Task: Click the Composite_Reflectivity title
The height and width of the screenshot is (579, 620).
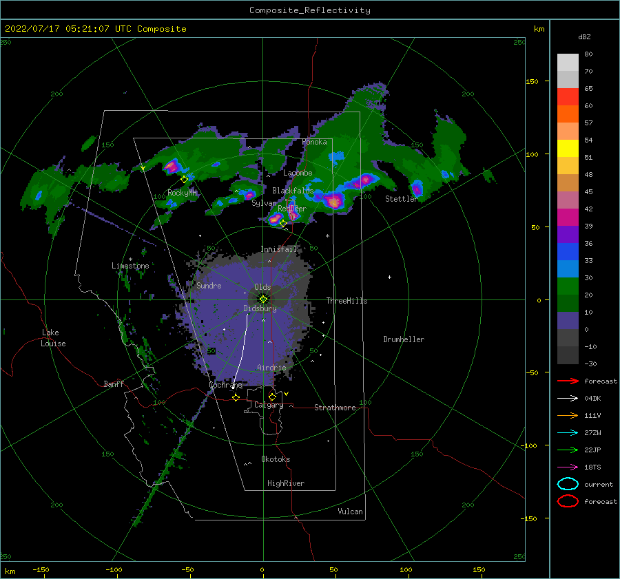Action: click(x=310, y=10)
